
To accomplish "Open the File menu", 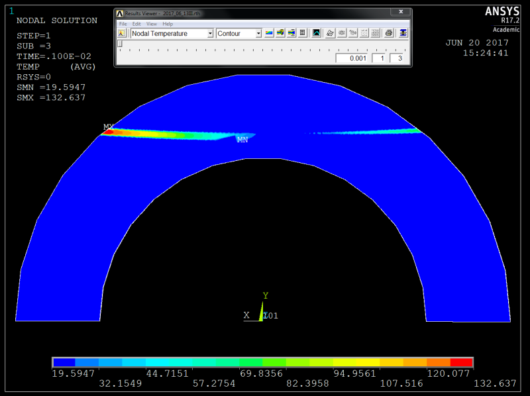I will pyautogui.click(x=123, y=24).
